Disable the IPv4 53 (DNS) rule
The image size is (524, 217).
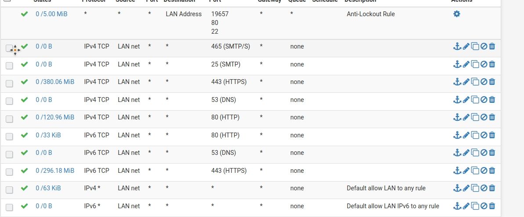coord(484,99)
